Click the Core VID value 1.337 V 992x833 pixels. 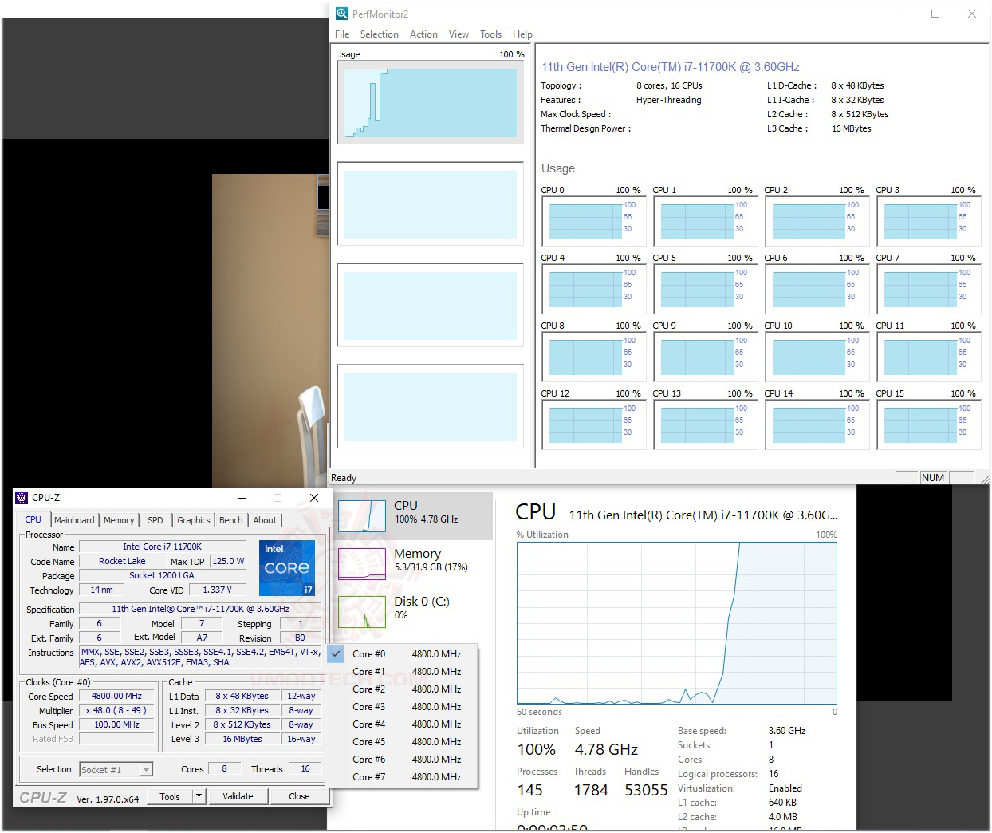[x=217, y=590]
